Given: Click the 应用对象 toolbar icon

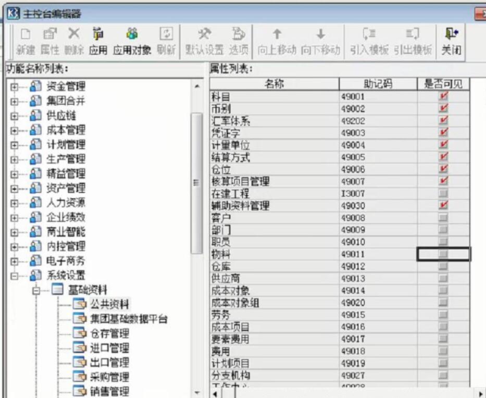Looking at the screenshot, I should [x=132, y=34].
